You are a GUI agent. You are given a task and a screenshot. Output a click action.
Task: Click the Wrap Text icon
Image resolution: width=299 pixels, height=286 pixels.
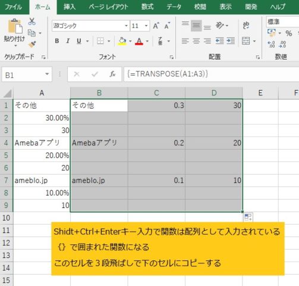point(246,26)
